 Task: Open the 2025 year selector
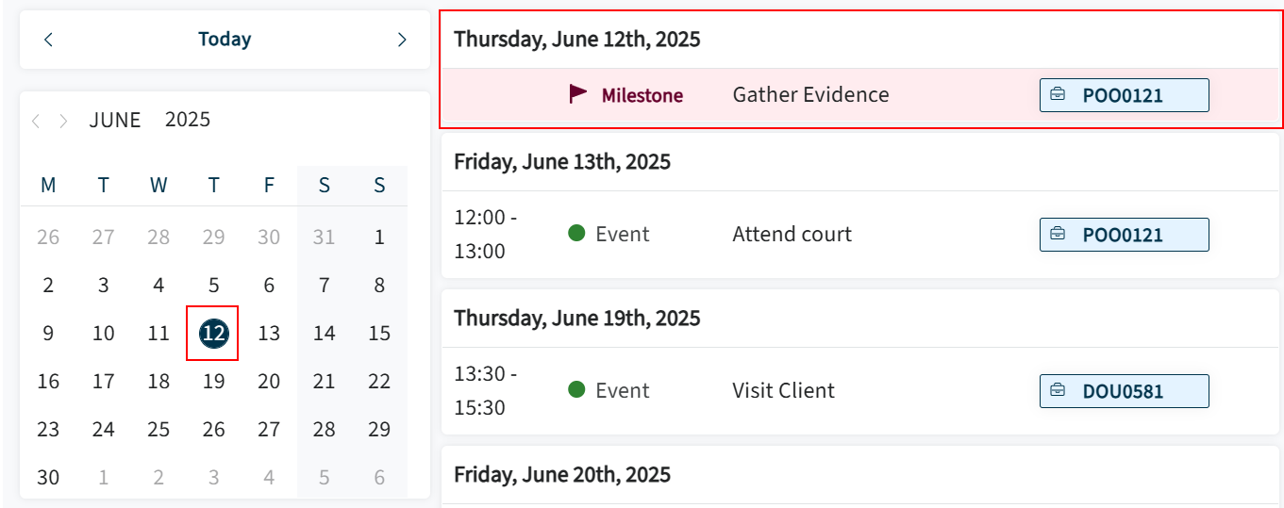188,121
